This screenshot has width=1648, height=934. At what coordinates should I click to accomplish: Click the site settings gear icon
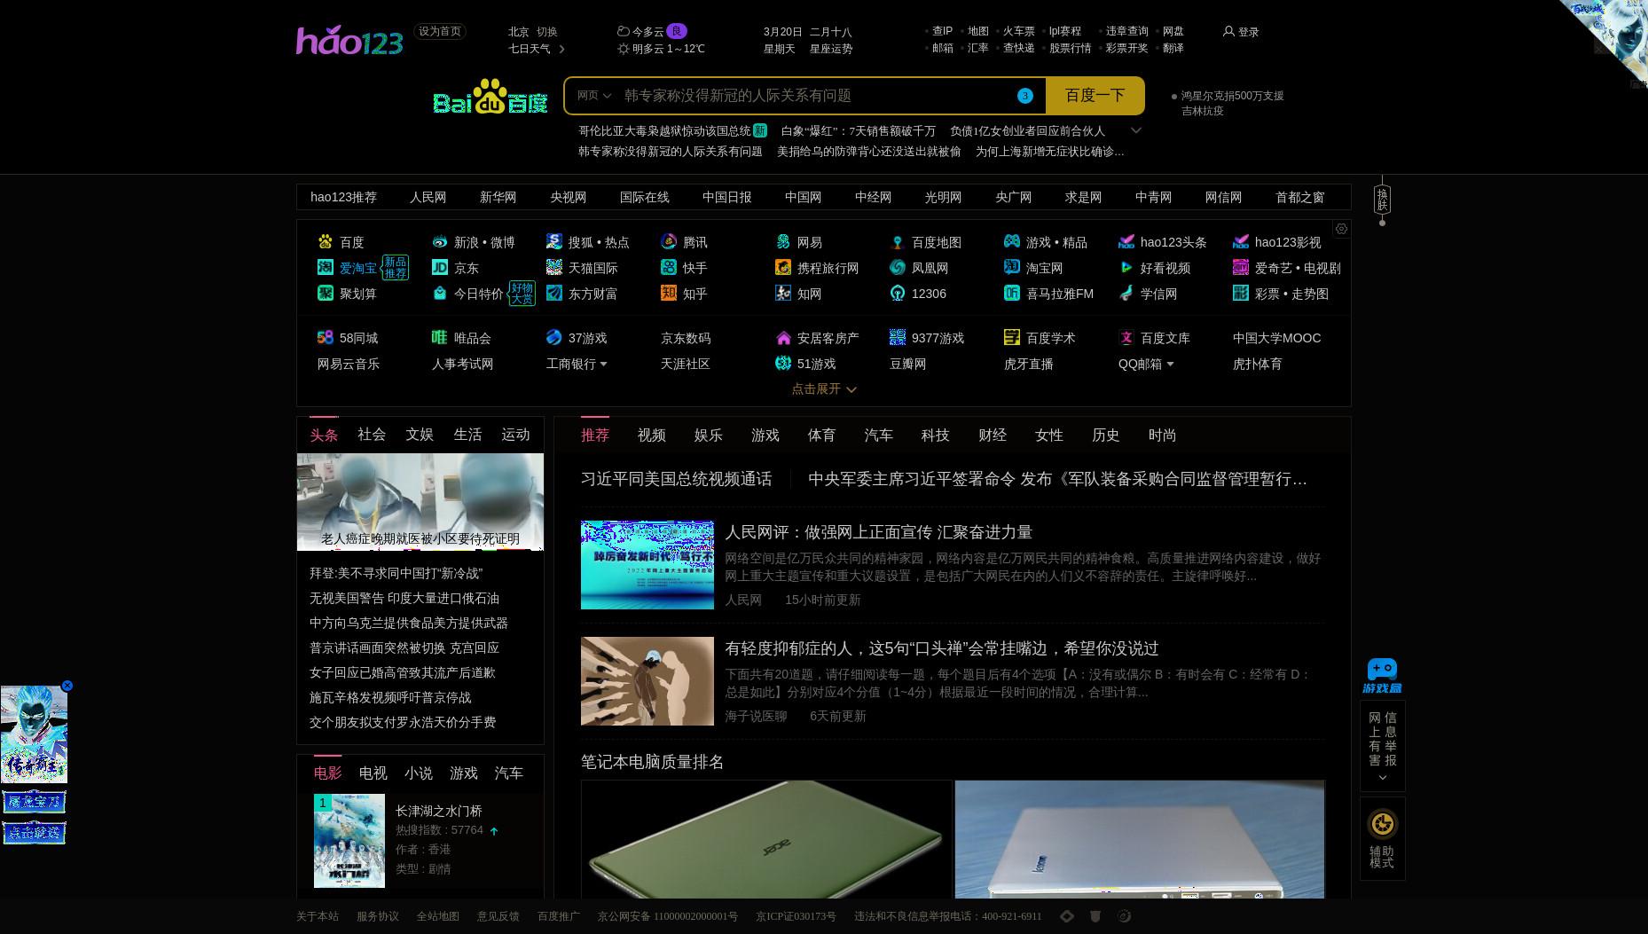[x=1341, y=229]
